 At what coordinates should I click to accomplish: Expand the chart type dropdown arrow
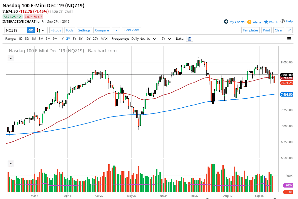tap(43, 30)
